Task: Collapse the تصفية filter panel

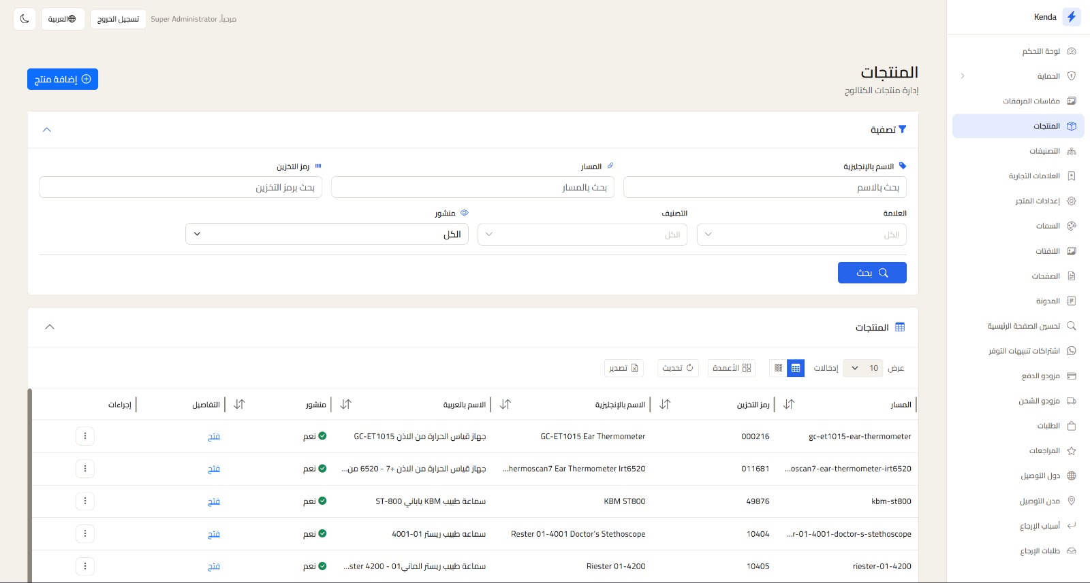Action: [47, 130]
